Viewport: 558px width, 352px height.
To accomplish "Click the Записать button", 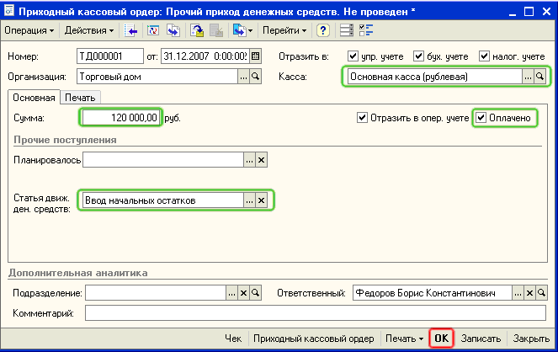I will [481, 339].
